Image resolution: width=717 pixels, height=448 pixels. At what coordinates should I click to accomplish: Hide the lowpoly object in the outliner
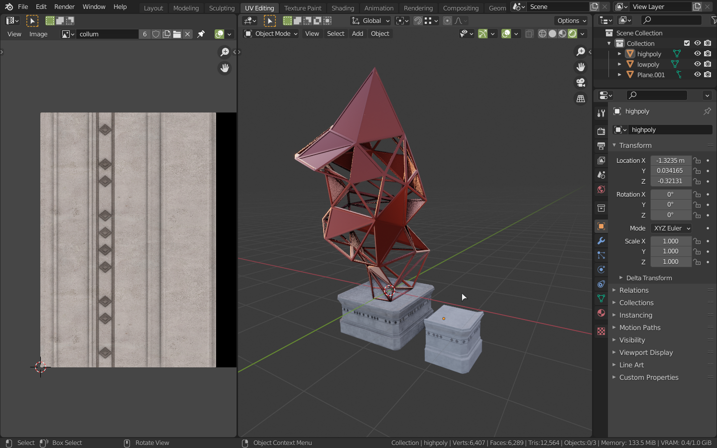pyautogui.click(x=697, y=64)
